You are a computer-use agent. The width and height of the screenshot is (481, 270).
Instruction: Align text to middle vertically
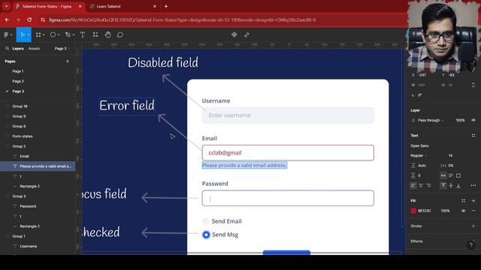coord(451,185)
